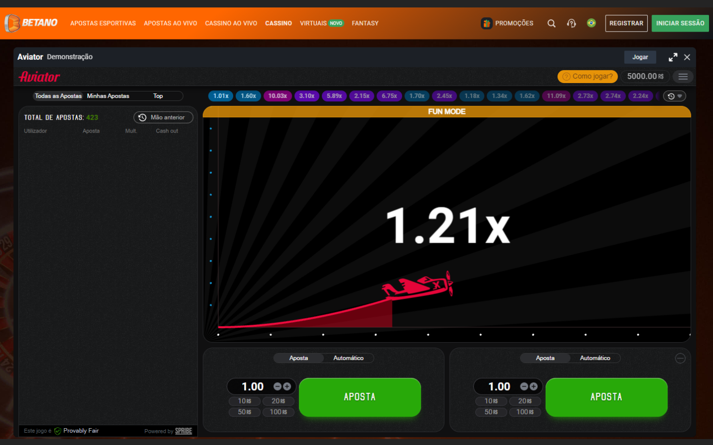The image size is (713, 445).
Task: Toggle fullscreen for the Aviator game
Action: [673, 57]
